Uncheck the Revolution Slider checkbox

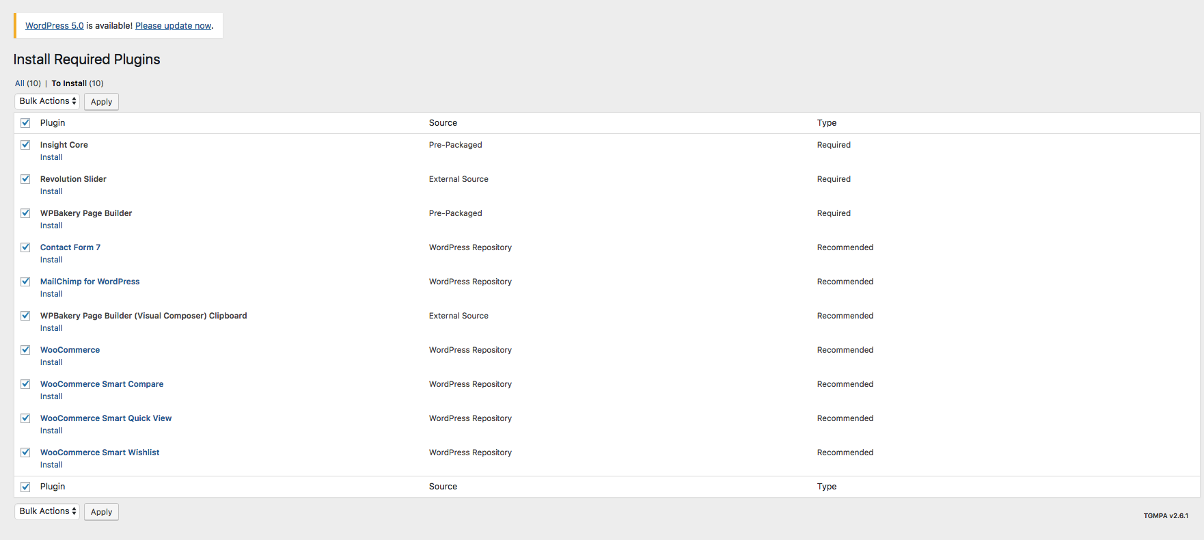pos(25,179)
